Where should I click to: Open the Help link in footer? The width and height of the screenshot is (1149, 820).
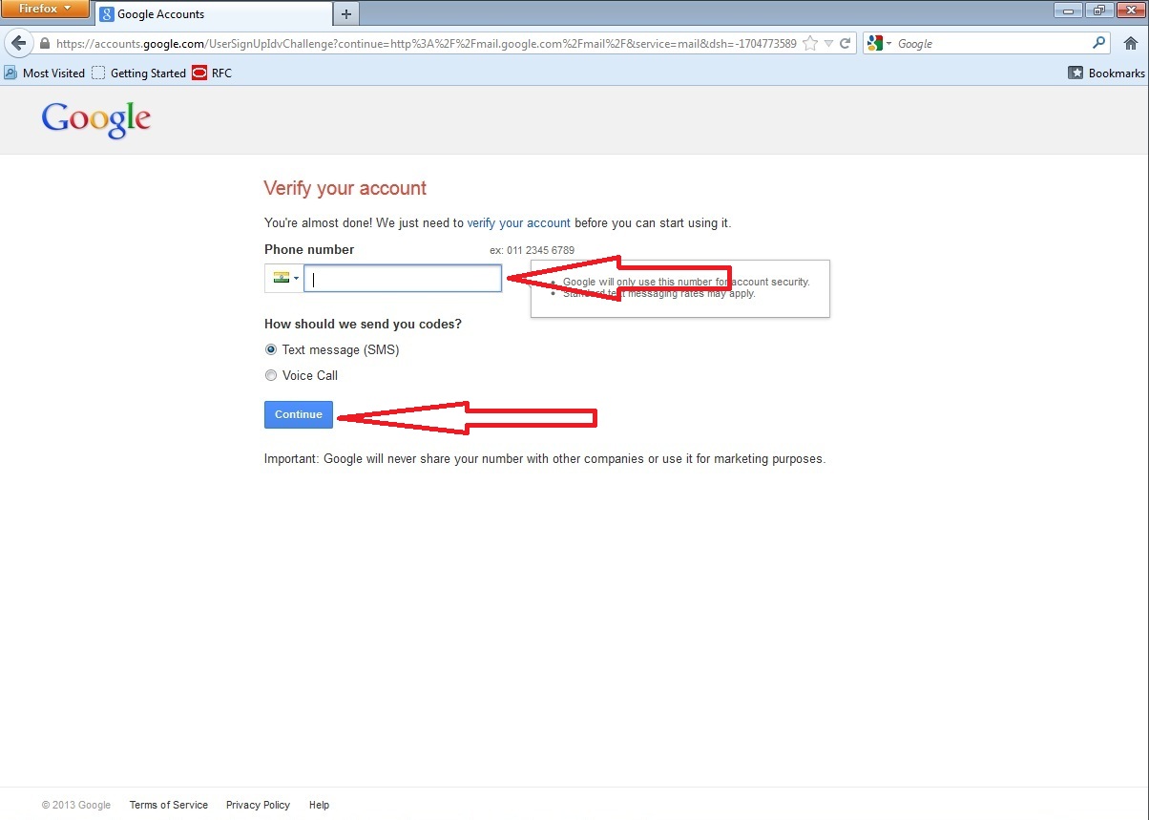coord(319,805)
